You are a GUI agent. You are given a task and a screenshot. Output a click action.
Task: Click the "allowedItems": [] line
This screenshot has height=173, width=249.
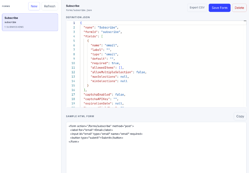pyautogui.click(x=107, y=68)
